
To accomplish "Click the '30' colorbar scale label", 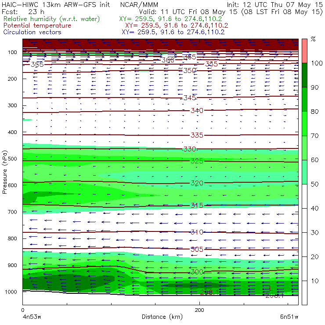I will point(314,233).
